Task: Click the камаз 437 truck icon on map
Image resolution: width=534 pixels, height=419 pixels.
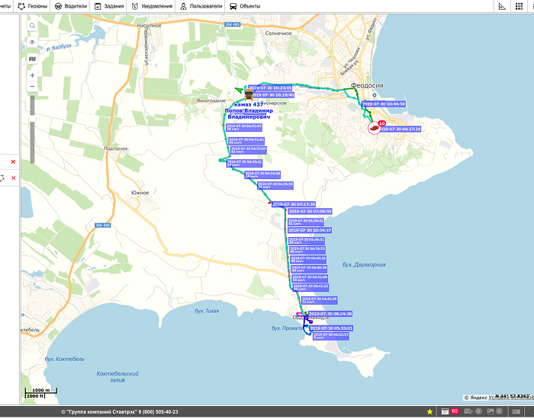Action: click(x=249, y=91)
